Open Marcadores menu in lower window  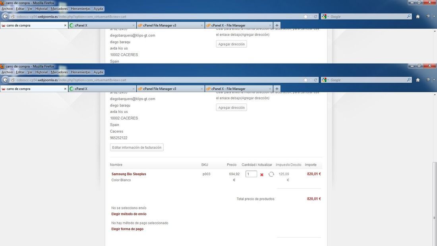point(59,72)
